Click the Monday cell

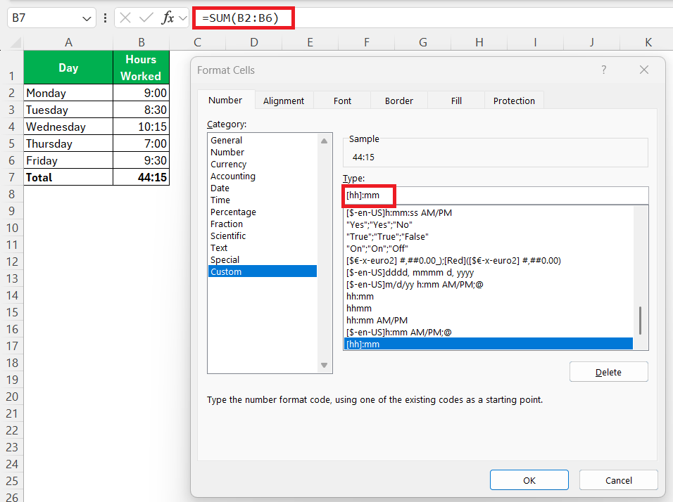[68, 93]
